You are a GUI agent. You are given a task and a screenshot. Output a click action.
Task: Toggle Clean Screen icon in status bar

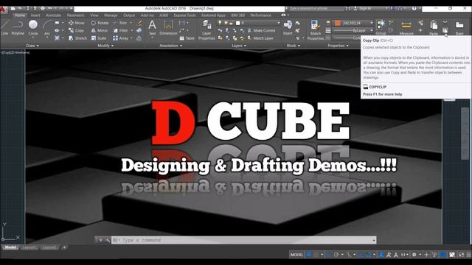(x=461, y=255)
